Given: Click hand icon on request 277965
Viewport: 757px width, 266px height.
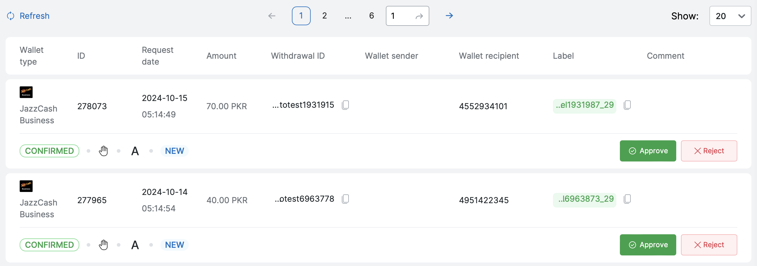Looking at the screenshot, I should coord(103,245).
